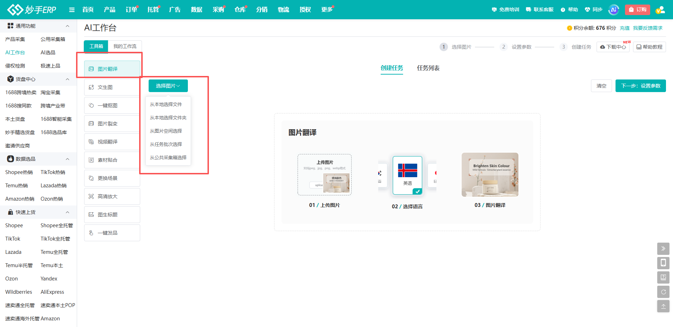Collapse the 数据选品 sidebar section

[67, 159]
